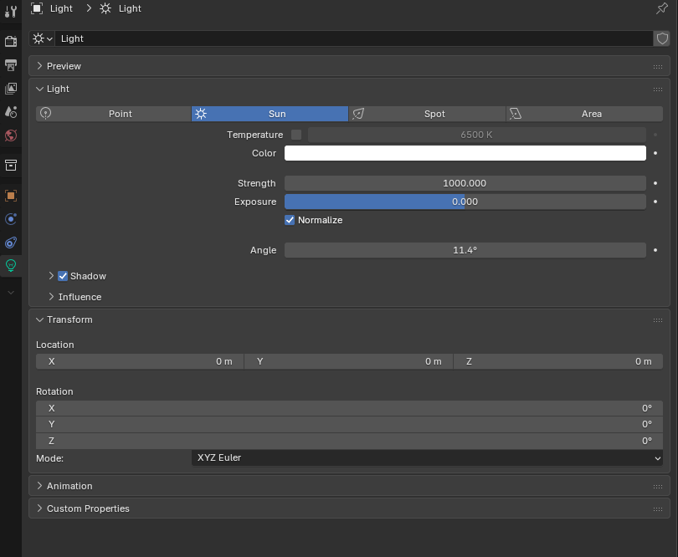This screenshot has width=678, height=557.
Task: Enable the Temperature checkbox
Action: (296, 135)
